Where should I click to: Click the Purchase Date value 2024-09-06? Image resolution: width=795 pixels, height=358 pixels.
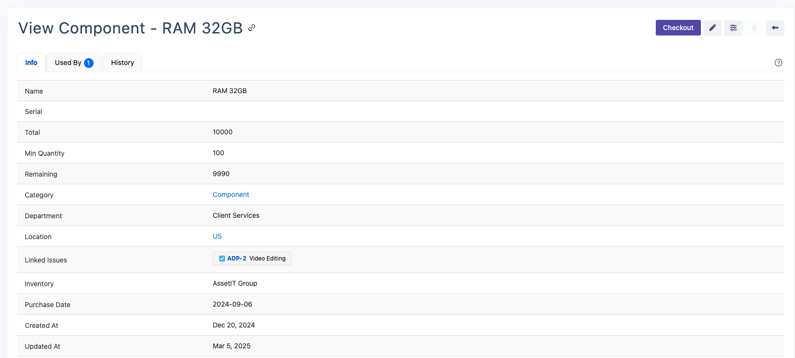(x=232, y=304)
